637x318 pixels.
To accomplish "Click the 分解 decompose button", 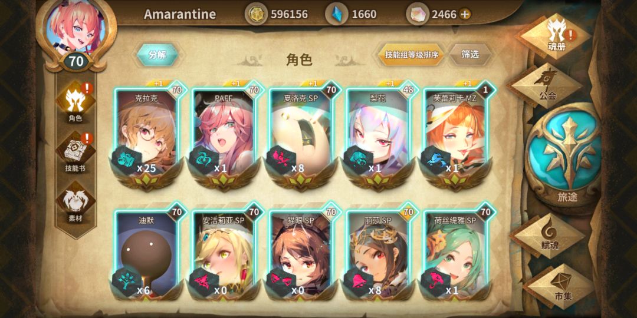I will [157, 55].
